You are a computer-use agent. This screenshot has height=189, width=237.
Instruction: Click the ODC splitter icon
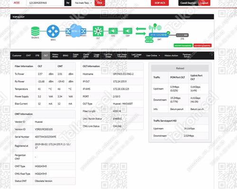point(113,31)
